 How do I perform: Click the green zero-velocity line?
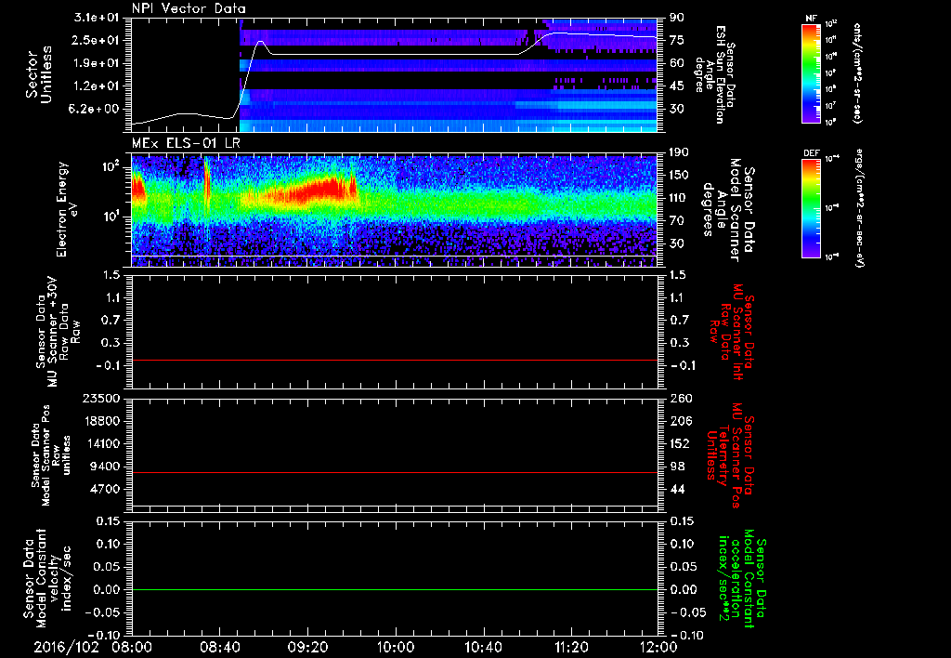click(x=395, y=589)
